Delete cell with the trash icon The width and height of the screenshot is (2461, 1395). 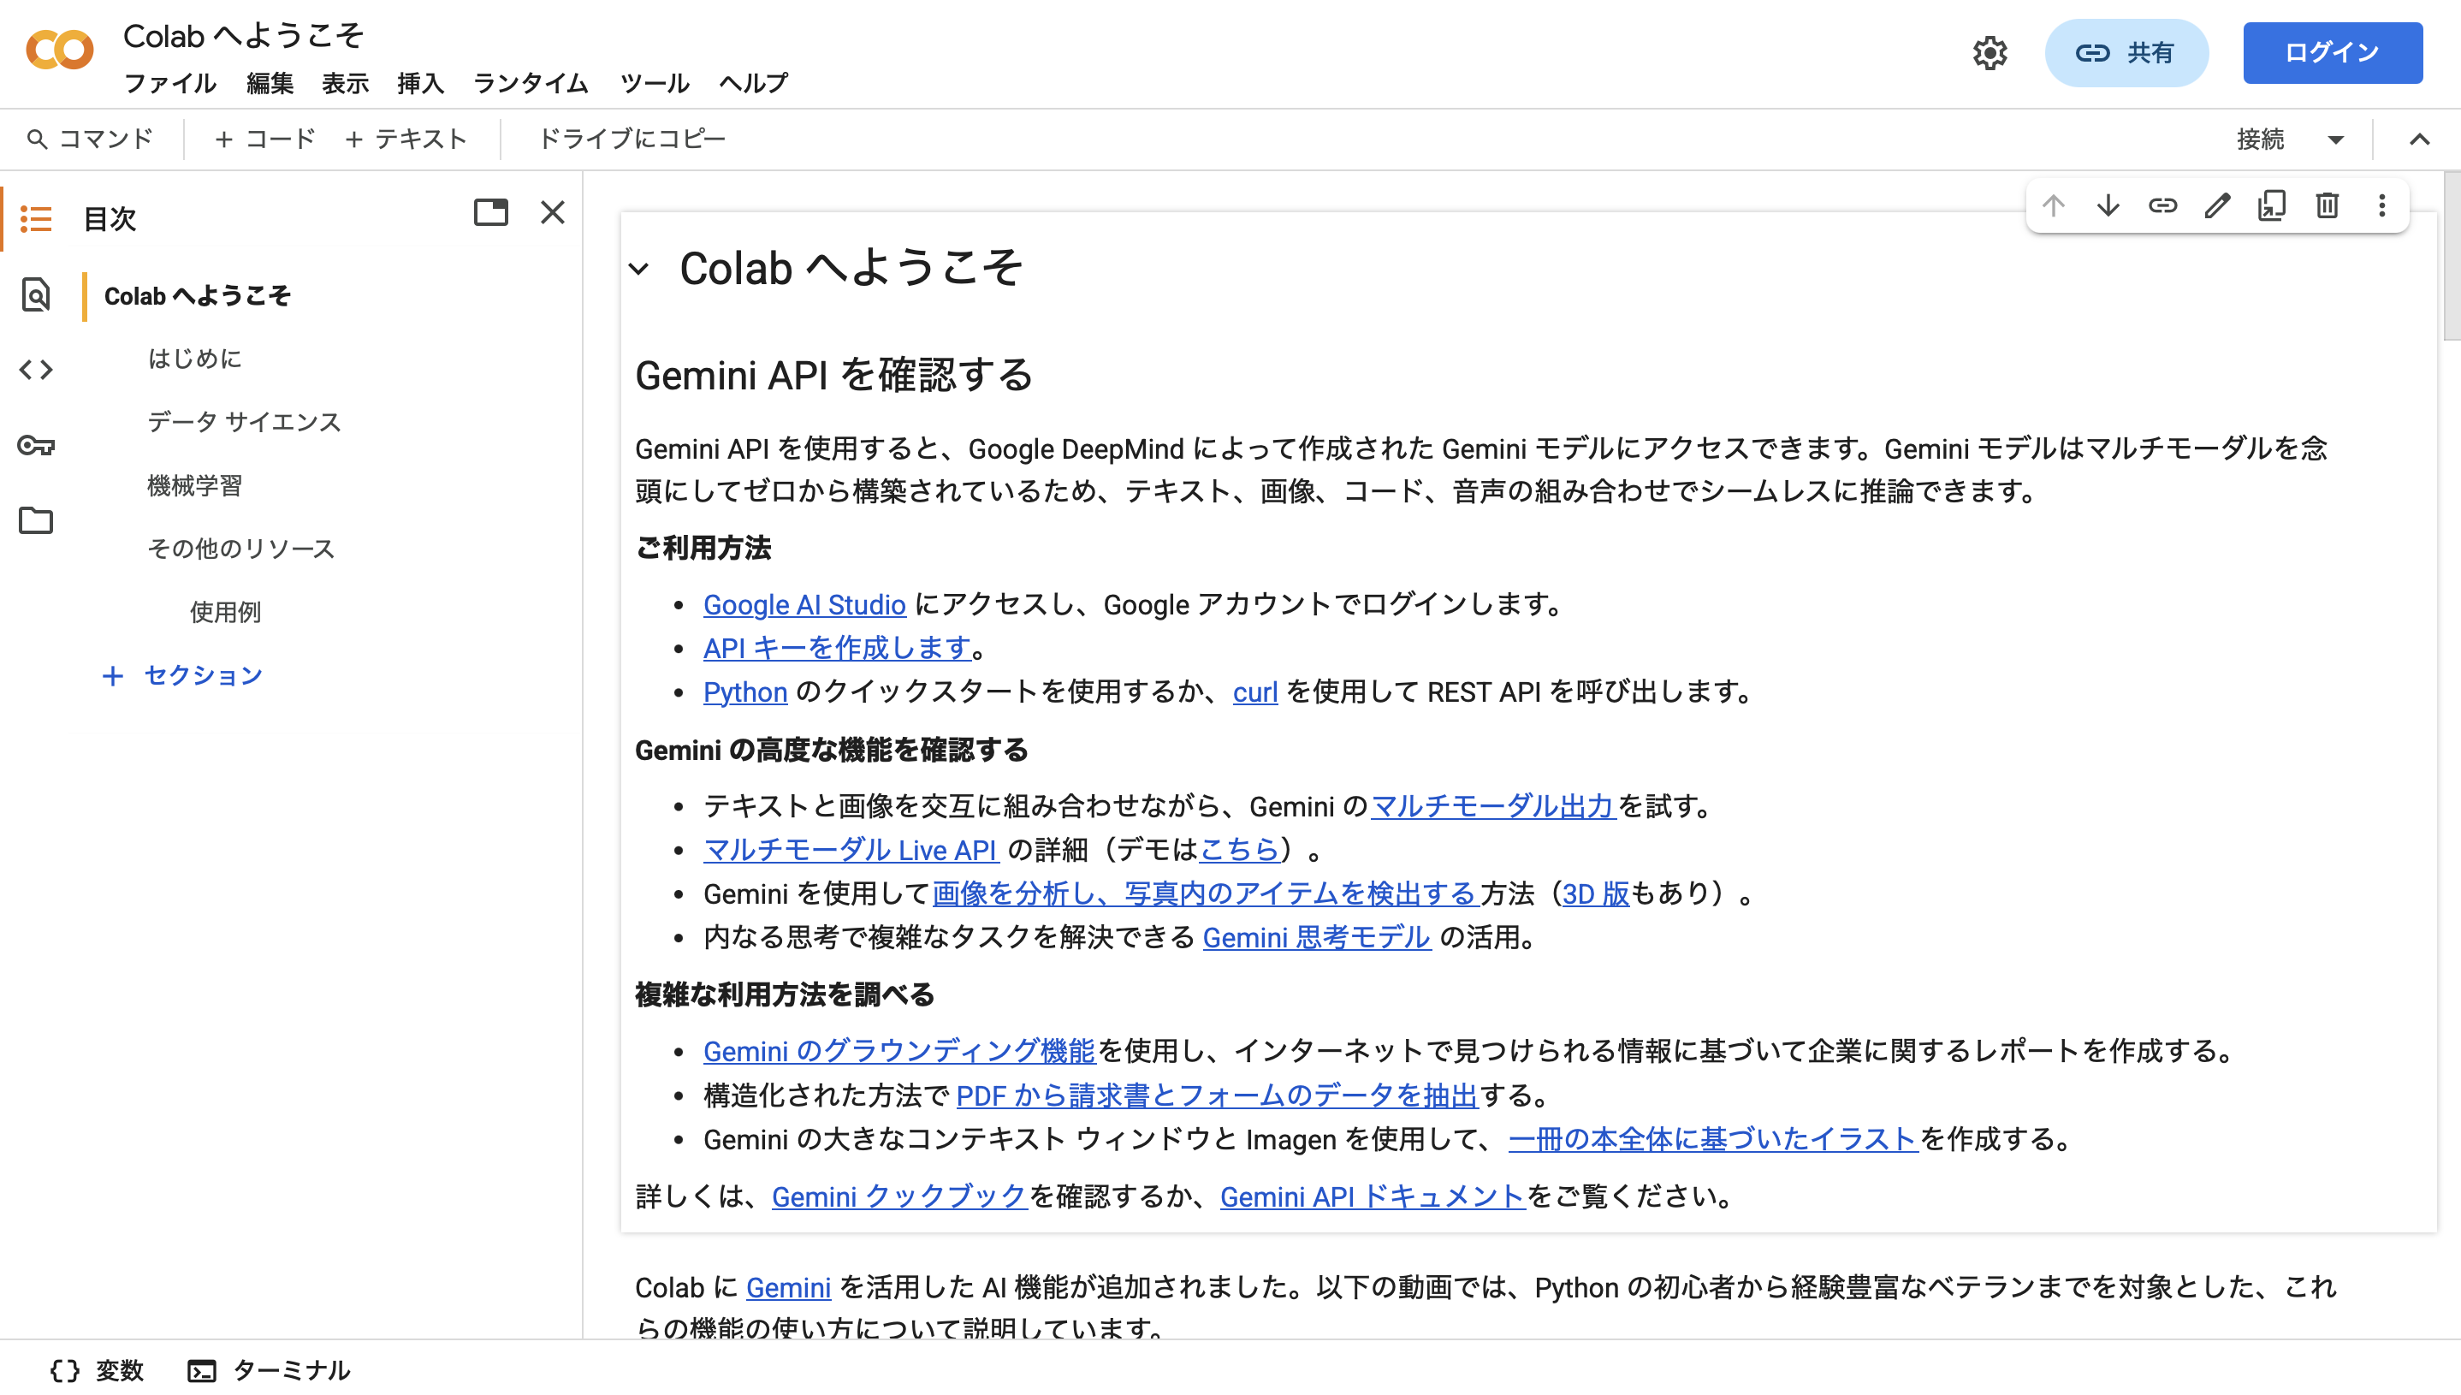[2327, 206]
